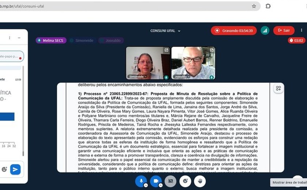The height and width of the screenshot is (190, 307).
Task: Open the reactions emoji button in toolbar
Action: pos(185,181)
